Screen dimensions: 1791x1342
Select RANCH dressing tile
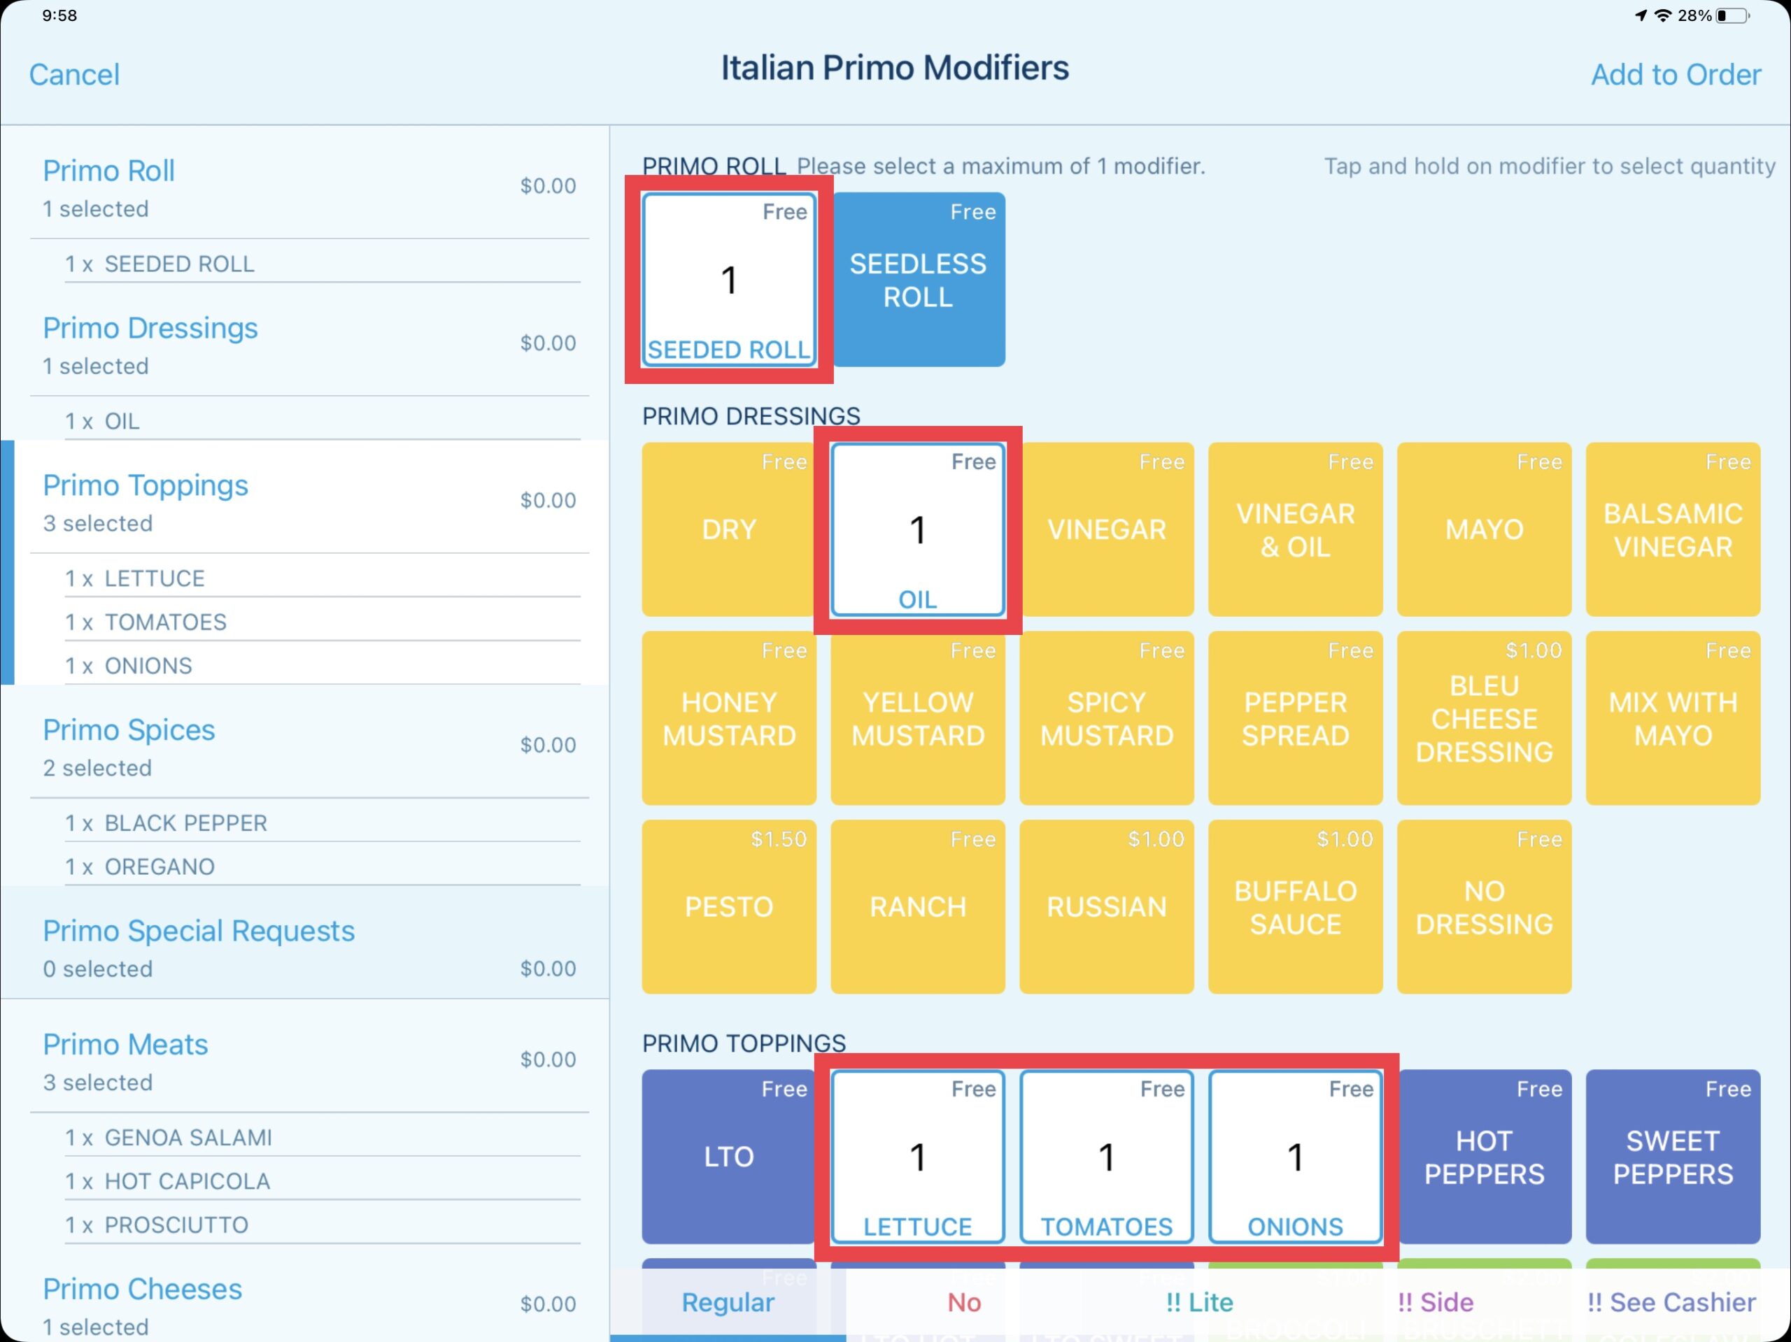pyautogui.click(x=918, y=906)
